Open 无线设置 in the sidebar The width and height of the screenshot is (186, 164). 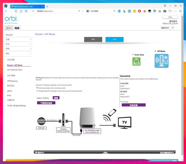(11, 60)
